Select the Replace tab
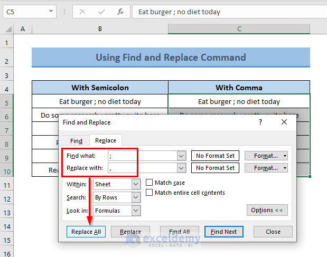 106,140
